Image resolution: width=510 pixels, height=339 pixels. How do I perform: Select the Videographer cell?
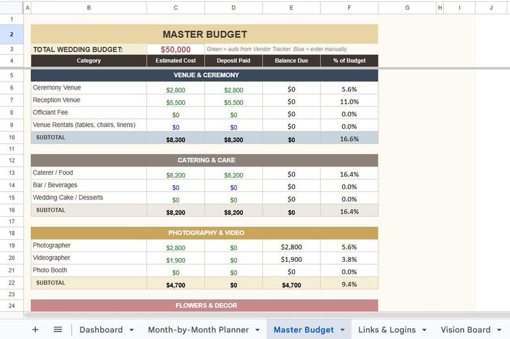coord(89,258)
